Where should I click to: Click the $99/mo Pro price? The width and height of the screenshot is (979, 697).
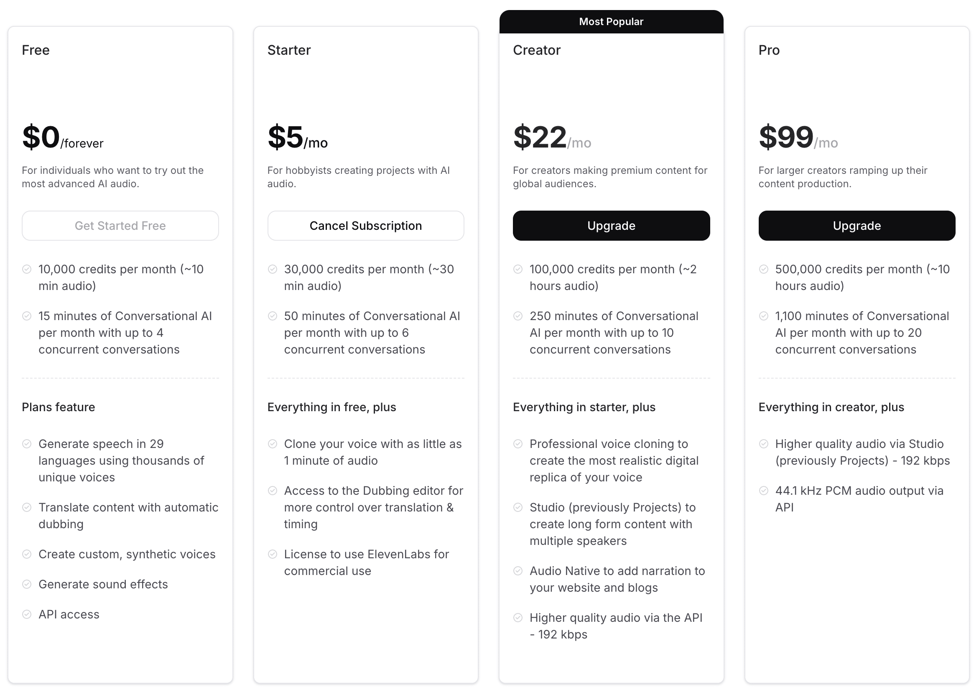(x=797, y=137)
